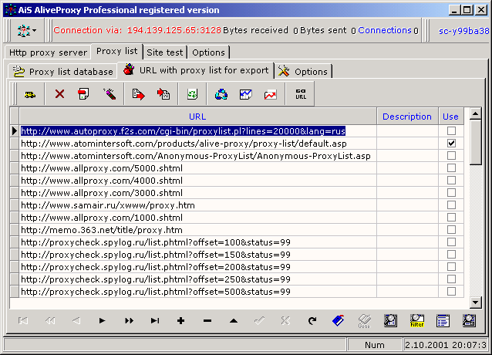Check Use for allproxy.com/5000.shtml

point(451,168)
